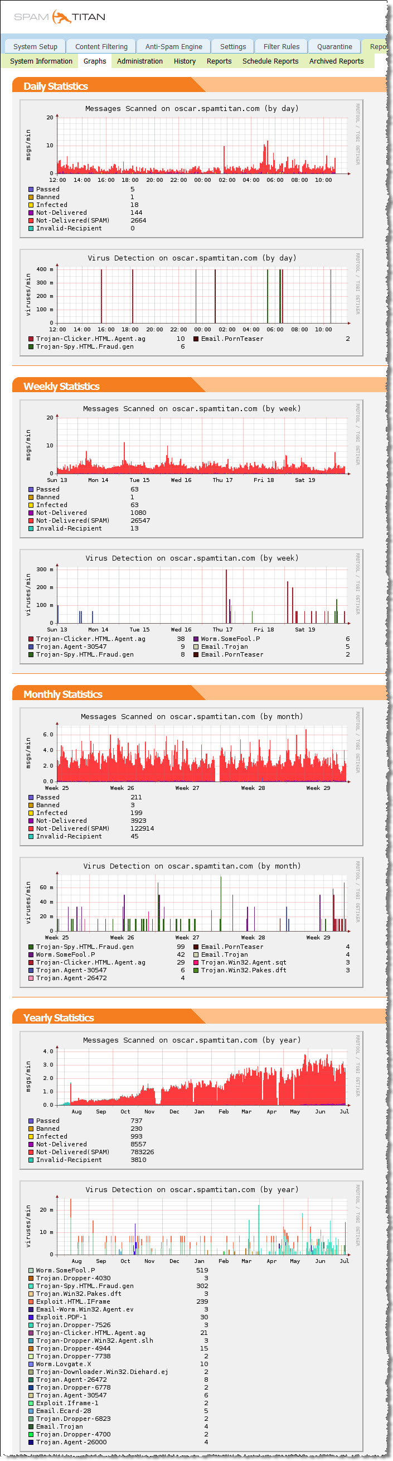Go to the Settings tab
Screen dimensions: 393x1461
(x=232, y=46)
